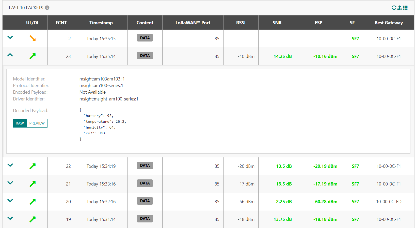Click the export upload icon
415x228 pixels.
click(x=400, y=8)
